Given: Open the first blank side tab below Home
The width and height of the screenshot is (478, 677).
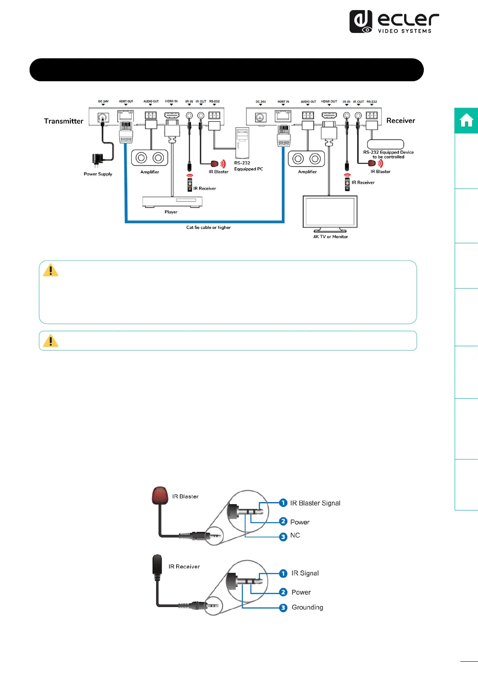Looking at the screenshot, I should coord(466,161).
